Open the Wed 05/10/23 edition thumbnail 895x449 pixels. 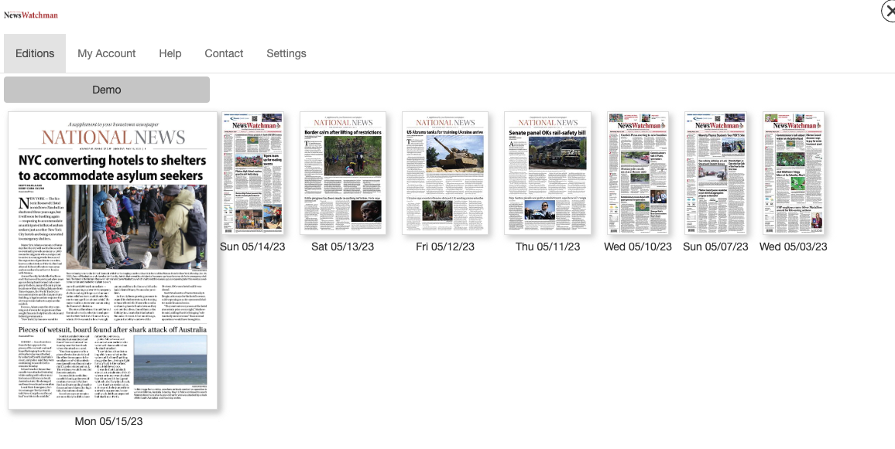(x=638, y=173)
